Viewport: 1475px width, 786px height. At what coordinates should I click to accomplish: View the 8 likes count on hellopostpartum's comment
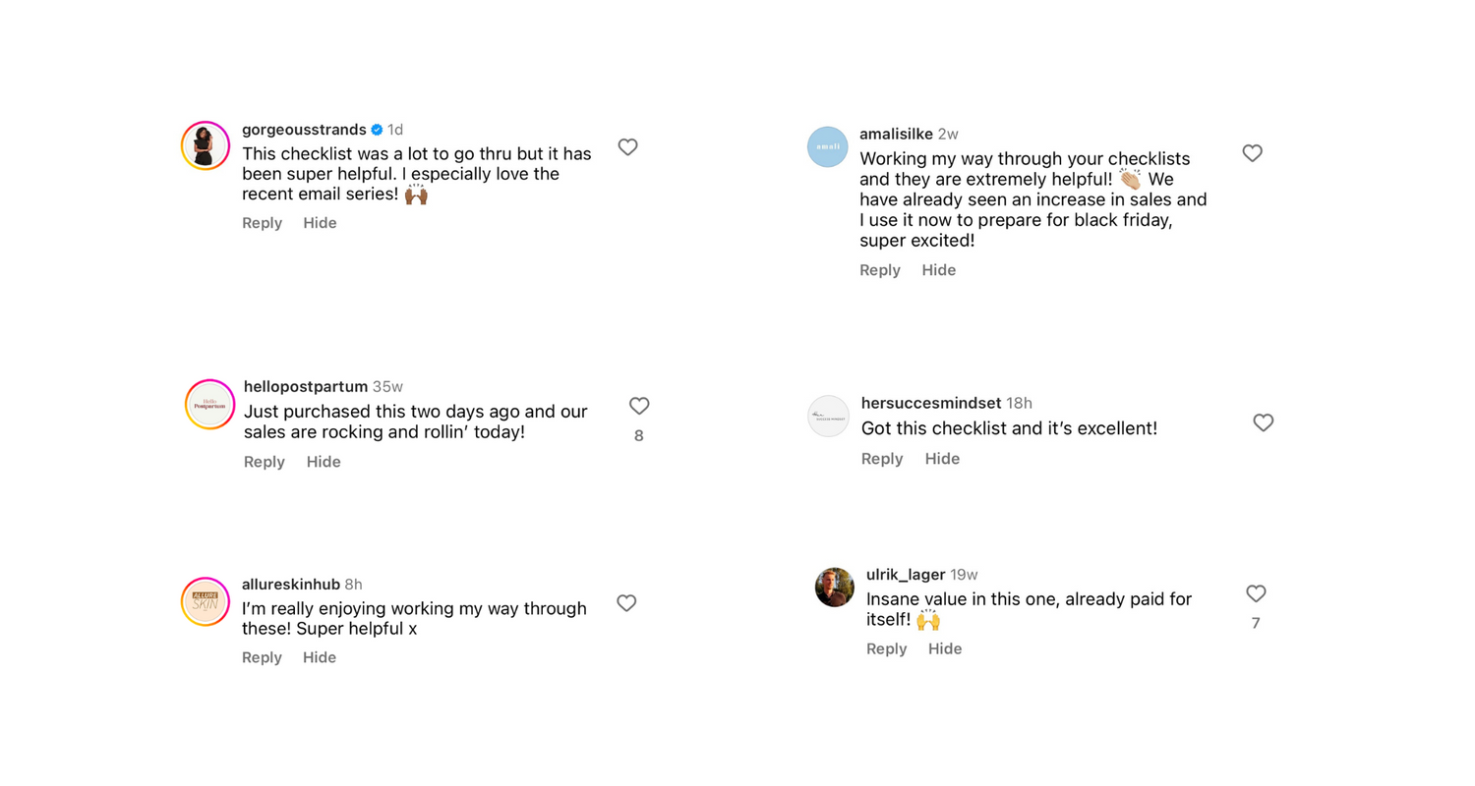tap(639, 435)
